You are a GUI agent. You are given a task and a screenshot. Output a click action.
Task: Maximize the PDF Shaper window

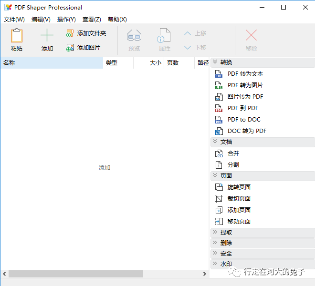[x=283, y=8]
